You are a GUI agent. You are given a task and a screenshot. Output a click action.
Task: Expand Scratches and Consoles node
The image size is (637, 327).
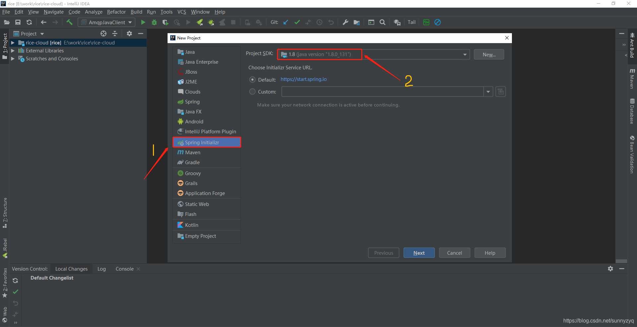pos(13,59)
